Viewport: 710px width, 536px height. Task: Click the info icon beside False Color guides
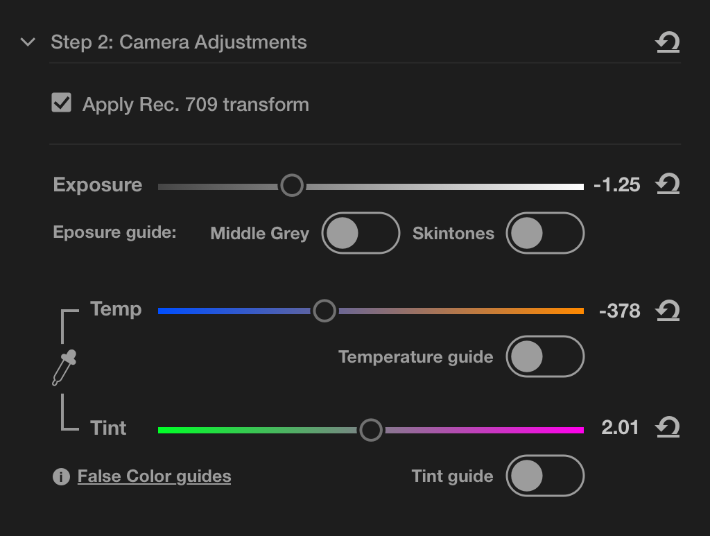tap(61, 476)
